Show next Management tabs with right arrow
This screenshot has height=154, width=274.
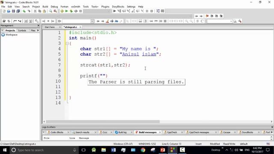point(38,30)
